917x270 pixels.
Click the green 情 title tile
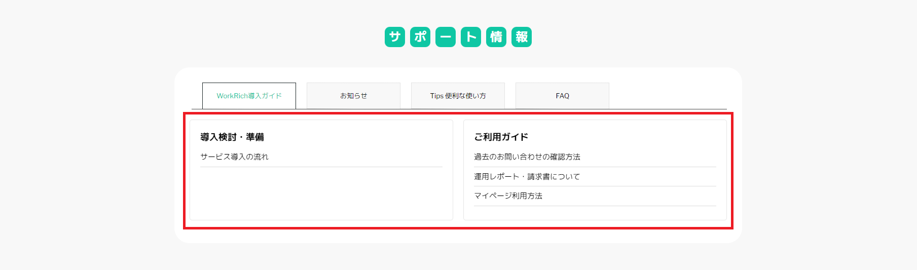(496, 37)
